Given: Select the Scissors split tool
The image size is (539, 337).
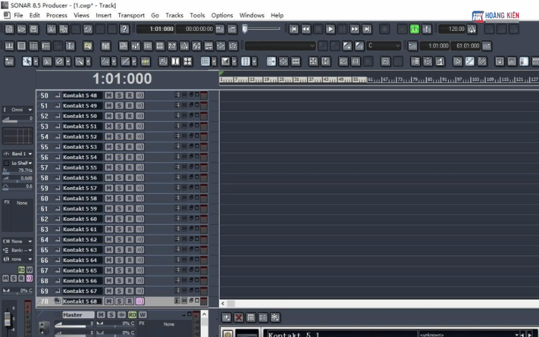Looking at the screenshot, I should [x=47, y=61].
